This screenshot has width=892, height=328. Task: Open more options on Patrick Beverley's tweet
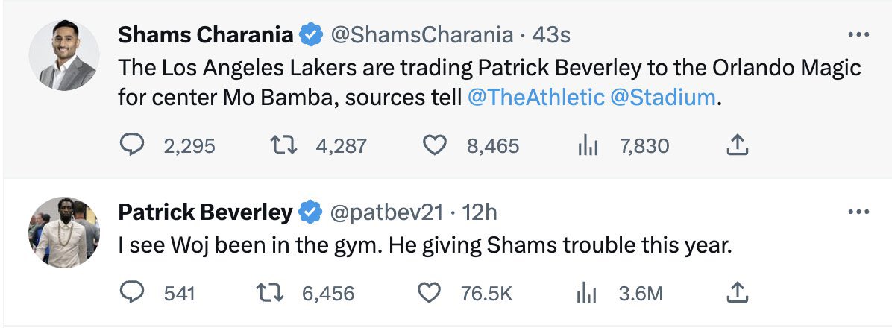(x=858, y=212)
